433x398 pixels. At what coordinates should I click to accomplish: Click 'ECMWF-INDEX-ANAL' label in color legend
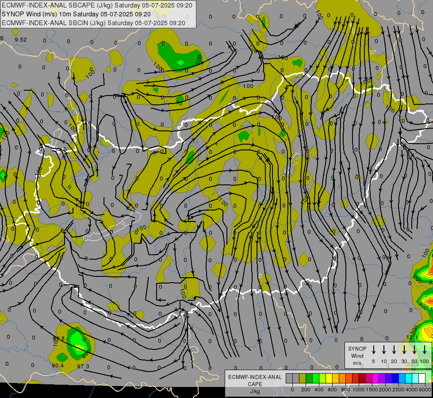[x=255, y=377]
